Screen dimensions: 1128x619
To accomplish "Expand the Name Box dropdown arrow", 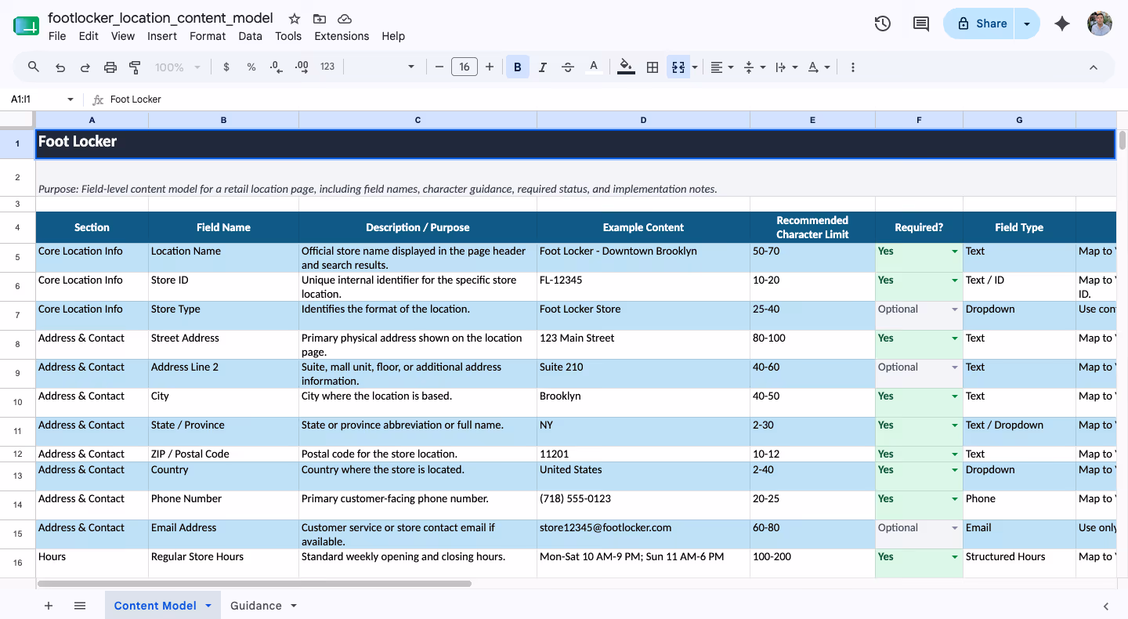I will click(x=70, y=100).
